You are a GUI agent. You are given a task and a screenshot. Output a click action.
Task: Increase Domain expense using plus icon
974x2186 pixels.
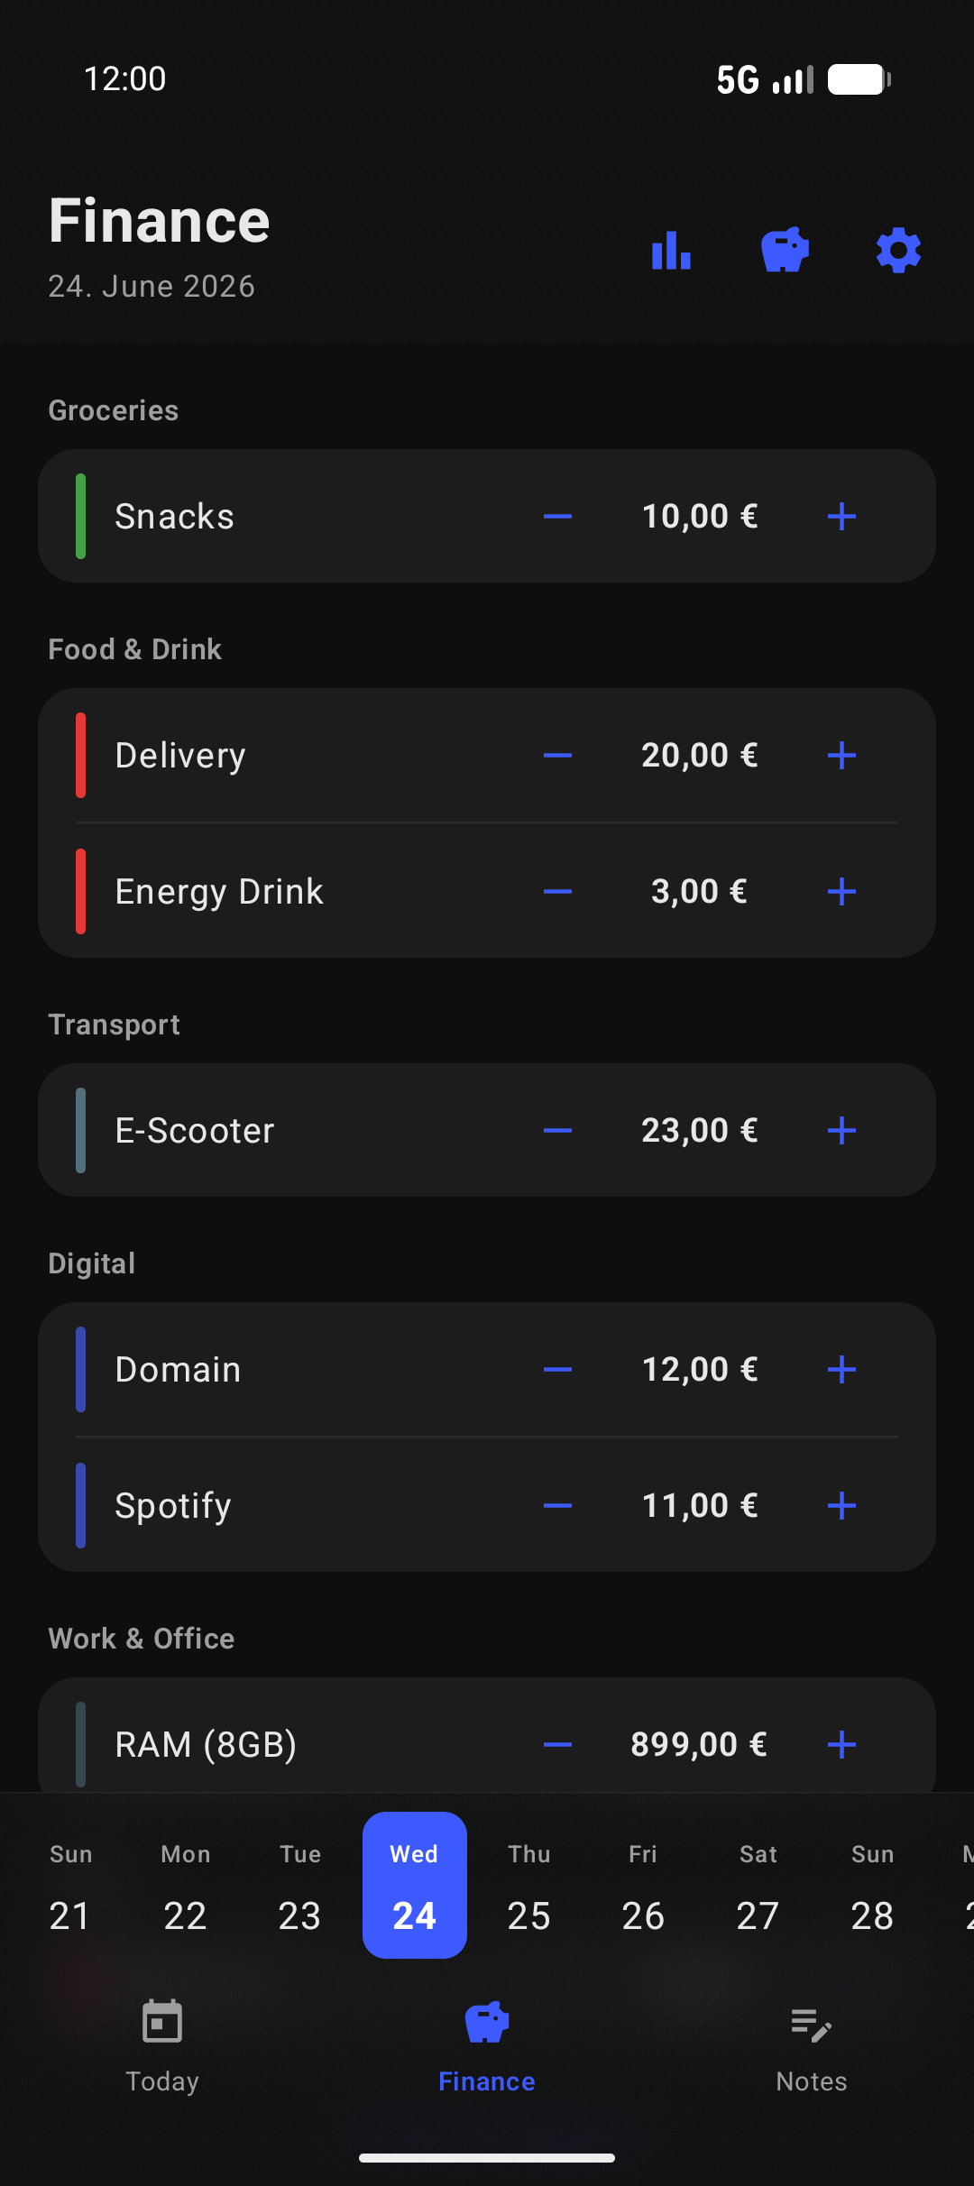pos(841,1369)
